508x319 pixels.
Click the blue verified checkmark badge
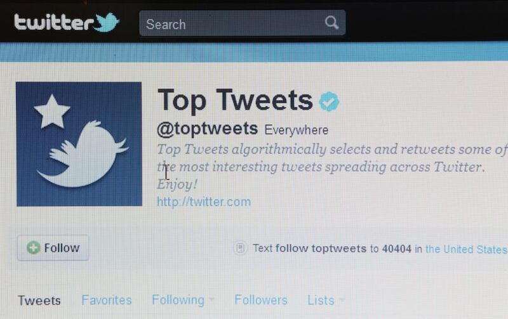coord(329,101)
